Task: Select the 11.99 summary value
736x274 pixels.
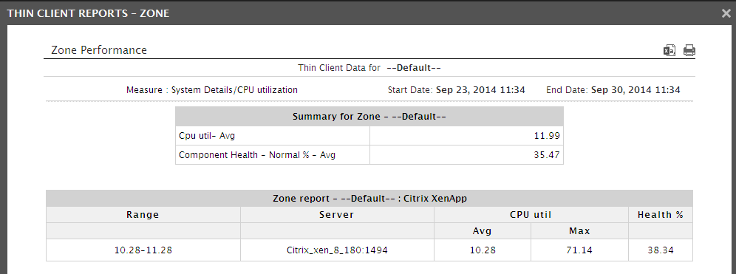Action: (x=547, y=136)
